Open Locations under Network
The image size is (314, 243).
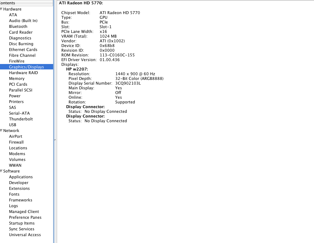pyautogui.click(x=18, y=148)
